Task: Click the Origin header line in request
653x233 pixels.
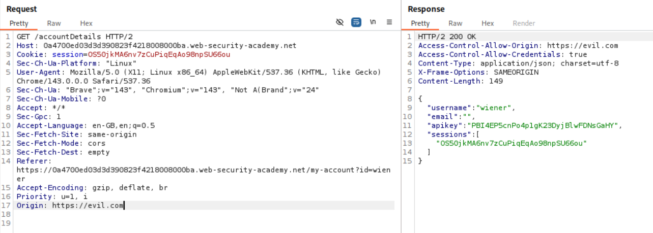Action: click(x=70, y=206)
